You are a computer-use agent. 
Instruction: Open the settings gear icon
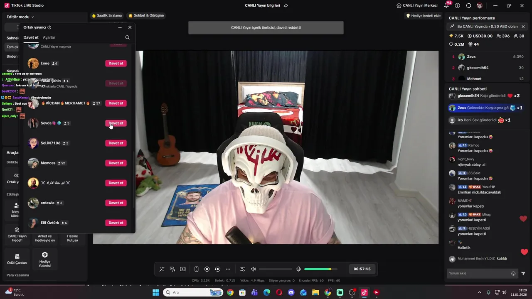click(468, 5)
